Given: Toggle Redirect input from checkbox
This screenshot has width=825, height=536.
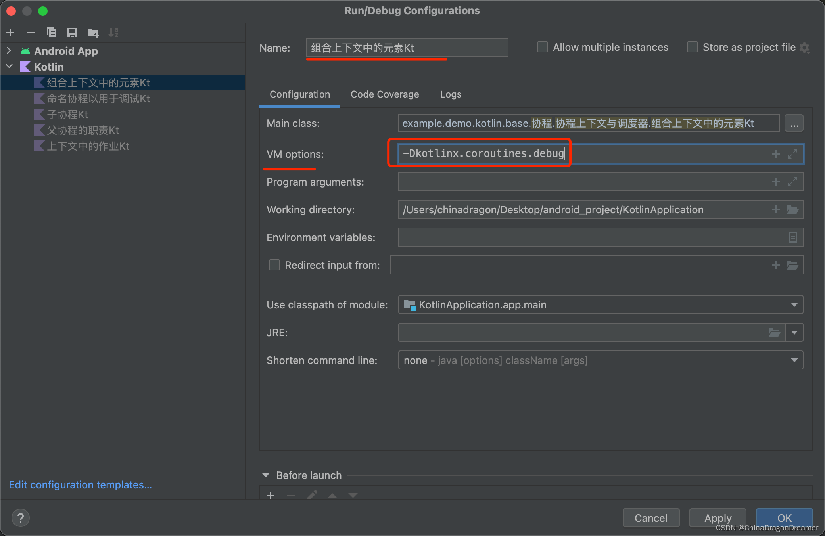Looking at the screenshot, I should click(273, 266).
